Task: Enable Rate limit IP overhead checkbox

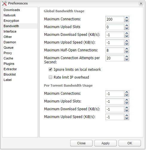Action: coord(50,77)
